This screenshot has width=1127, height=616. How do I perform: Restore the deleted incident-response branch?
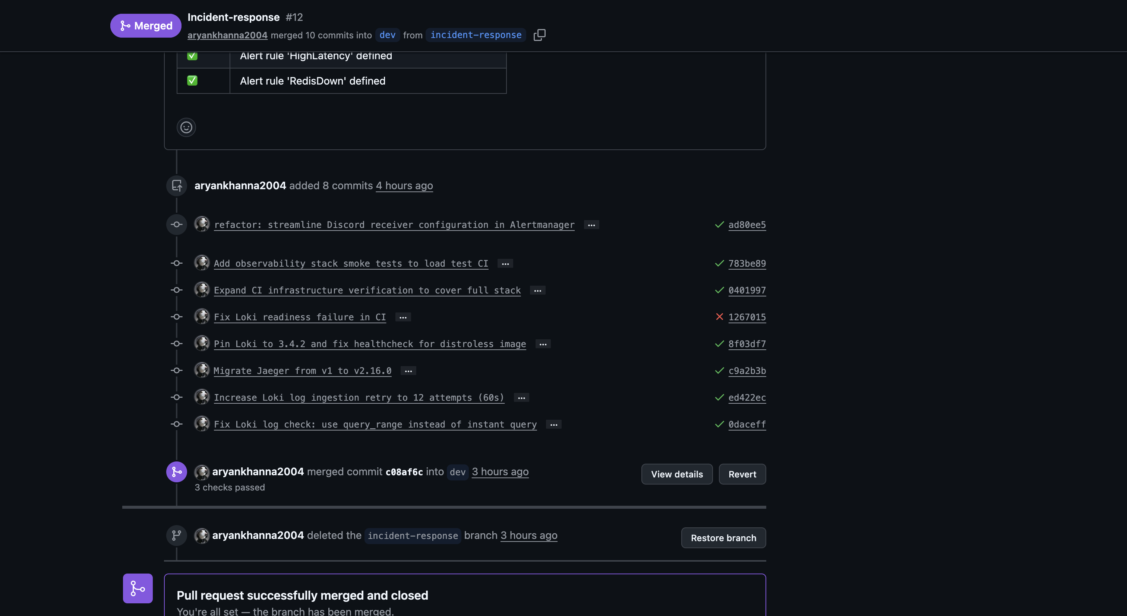(x=723, y=538)
